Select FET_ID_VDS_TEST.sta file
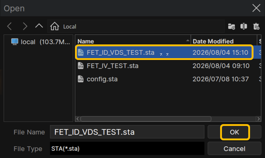265x158 pixels. click(168, 52)
